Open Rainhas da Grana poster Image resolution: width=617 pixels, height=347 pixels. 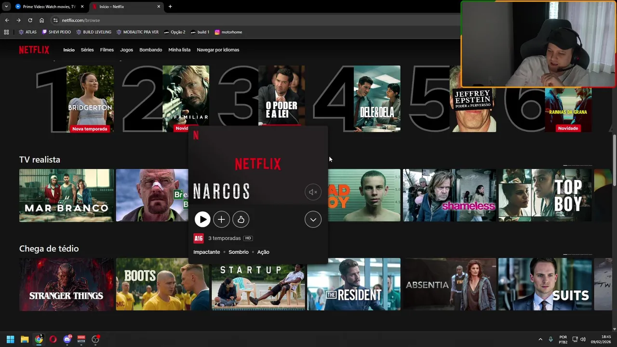coord(568,110)
